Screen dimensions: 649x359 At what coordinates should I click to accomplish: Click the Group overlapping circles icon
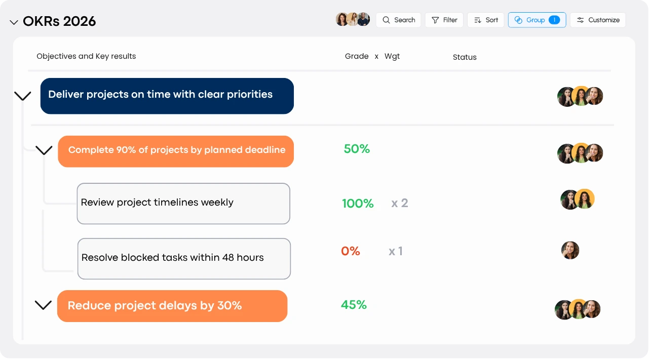point(518,20)
